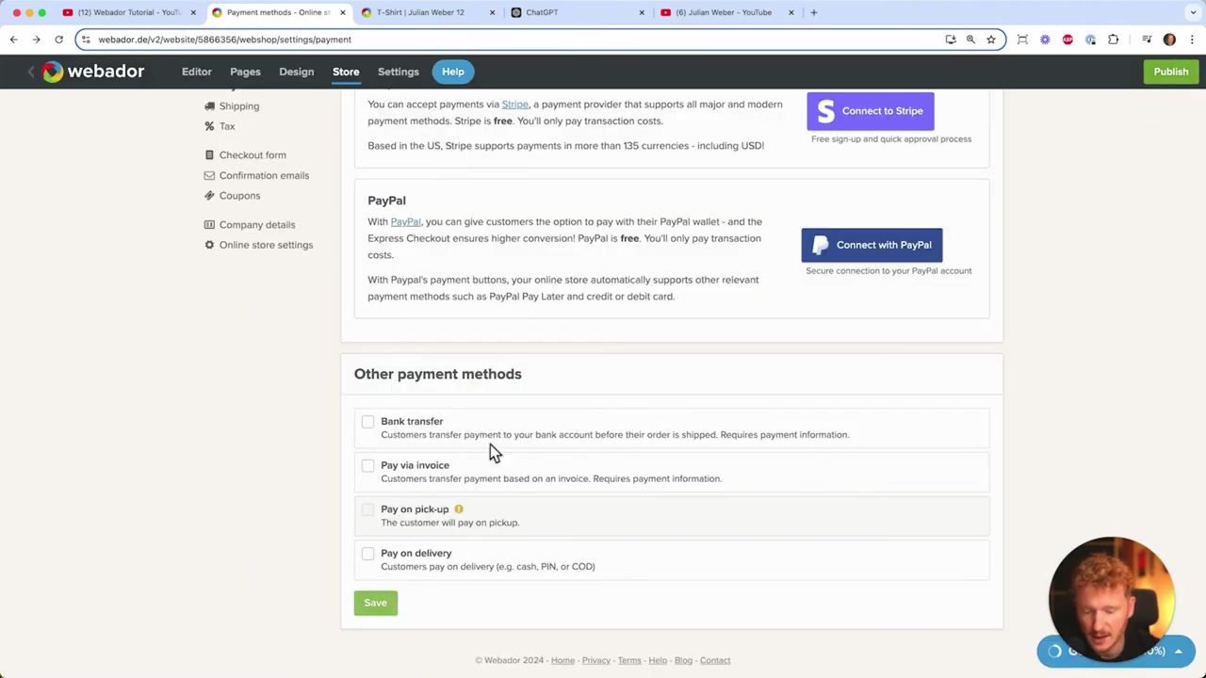Open the Shipping settings link
Image resolution: width=1206 pixels, height=678 pixels.
click(239, 106)
